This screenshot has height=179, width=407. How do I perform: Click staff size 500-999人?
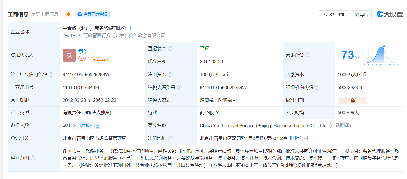[348, 113]
